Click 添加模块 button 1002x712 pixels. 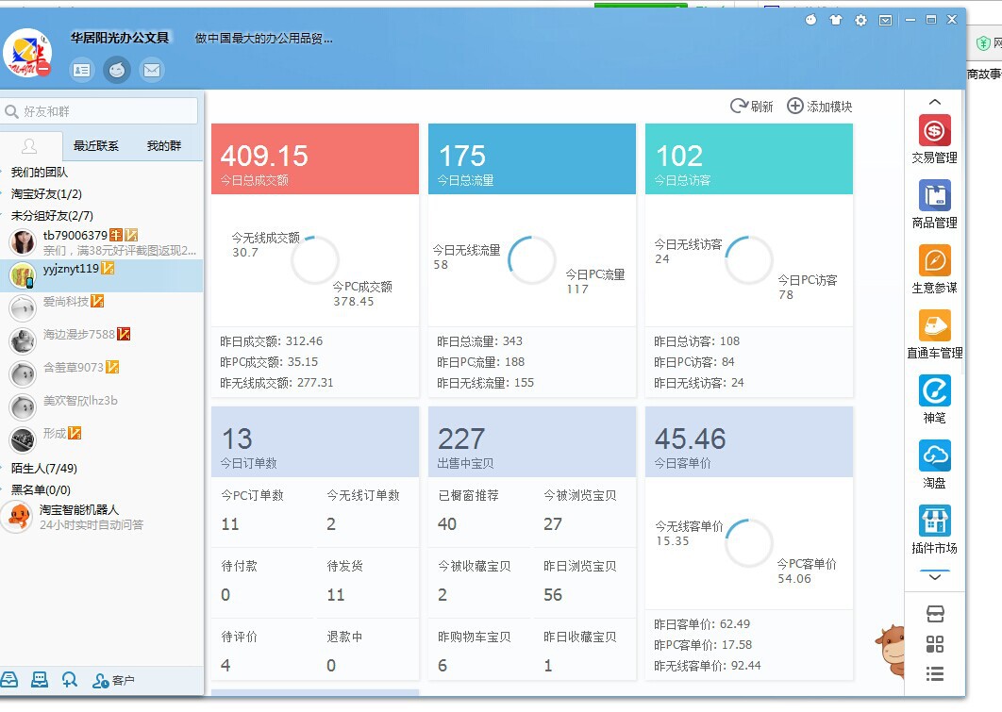click(819, 107)
